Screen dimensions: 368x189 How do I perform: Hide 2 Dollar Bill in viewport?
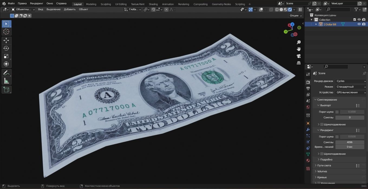[x=359, y=24]
